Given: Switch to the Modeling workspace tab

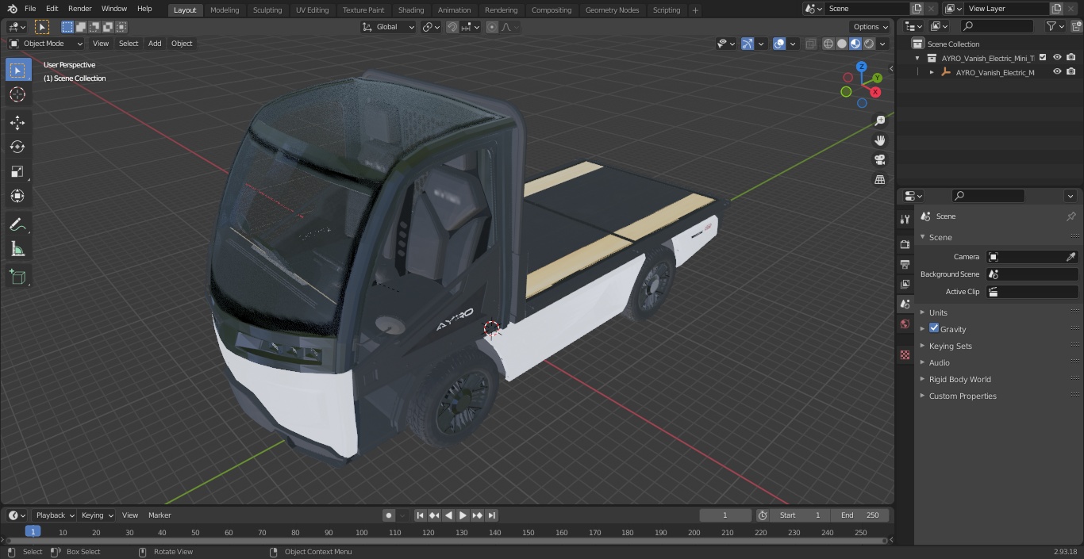Looking at the screenshot, I should point(225,10).
